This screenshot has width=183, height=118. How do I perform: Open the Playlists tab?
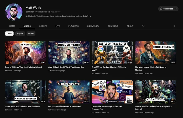coord(73,26)
